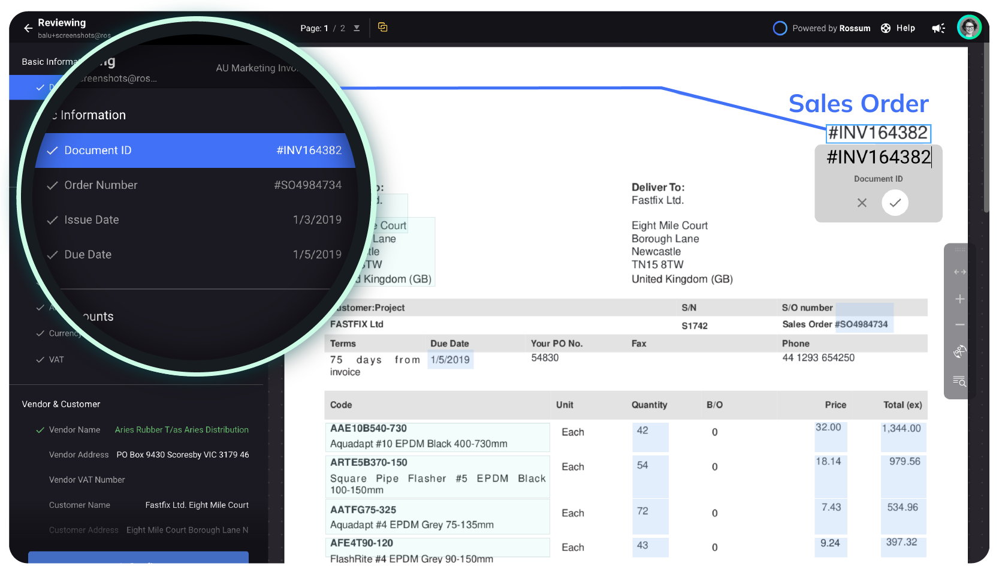
Task: Fit document to width with arrows icon
Action: click(959, 272)
